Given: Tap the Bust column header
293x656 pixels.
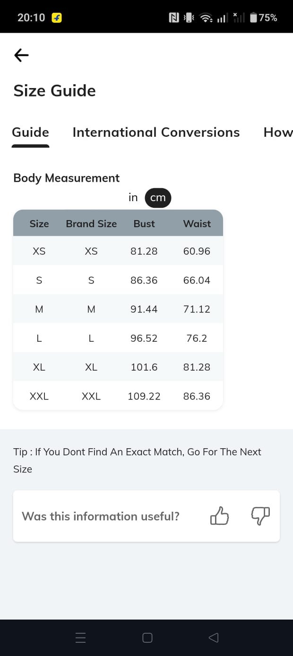Looking at the screenshot, I should pyautogui.click(x=144, y=223).
